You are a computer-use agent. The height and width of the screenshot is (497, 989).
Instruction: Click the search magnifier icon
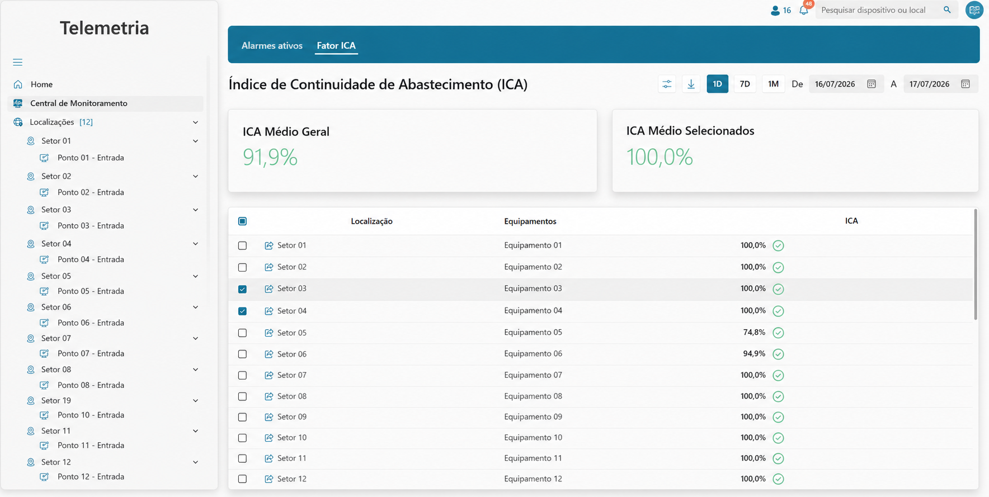(x=947, y=10)
